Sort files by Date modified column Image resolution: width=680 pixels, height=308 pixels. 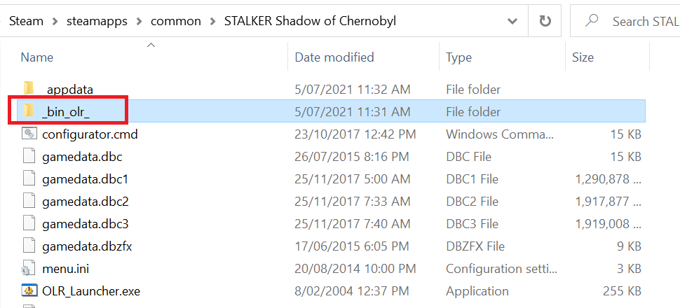click(x=334, y=57)
